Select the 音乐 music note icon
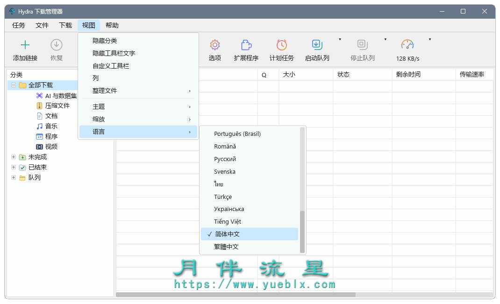Screen dimensions: 500x304 point(39,126)
